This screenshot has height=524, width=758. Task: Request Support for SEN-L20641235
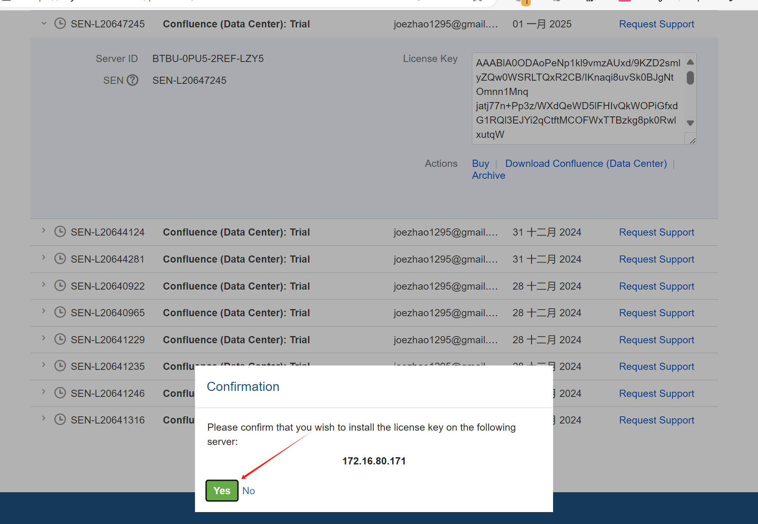[657, 367]
